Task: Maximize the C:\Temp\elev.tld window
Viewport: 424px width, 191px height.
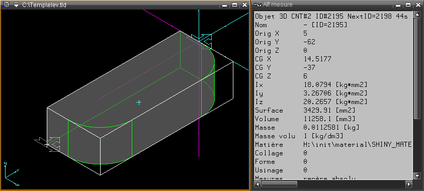Action: (235, 5)
